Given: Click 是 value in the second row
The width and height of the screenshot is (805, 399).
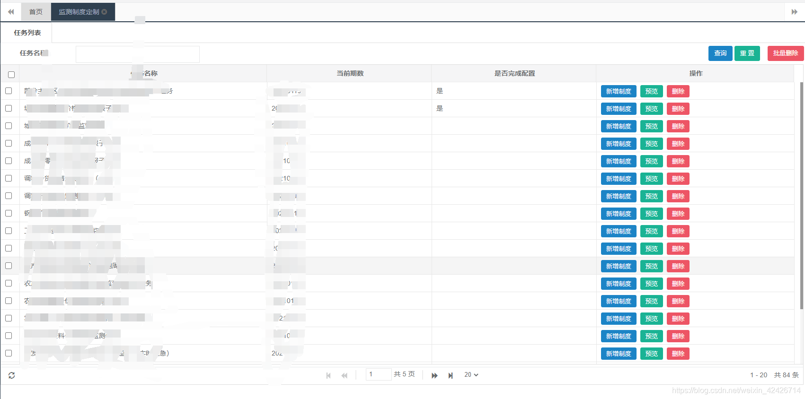Looking at the screenshot, I should point(440,108).
